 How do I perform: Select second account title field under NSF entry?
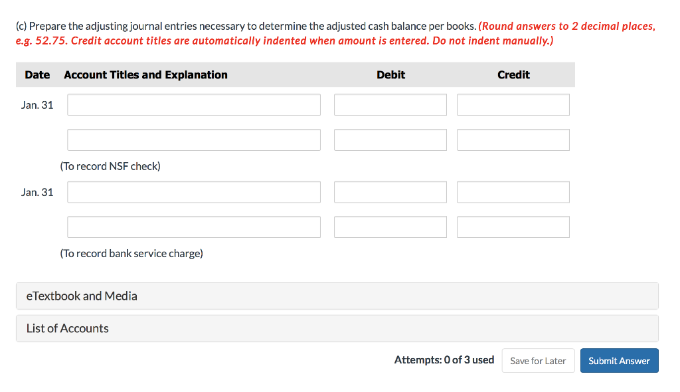[193, 140]
